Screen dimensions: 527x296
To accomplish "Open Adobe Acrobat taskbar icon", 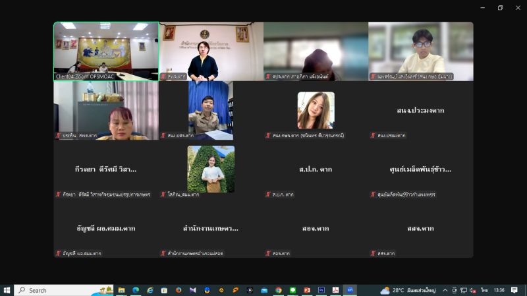I will click(335, 290).
